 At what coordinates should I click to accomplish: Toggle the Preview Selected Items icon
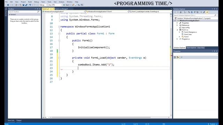click(207, 12)
